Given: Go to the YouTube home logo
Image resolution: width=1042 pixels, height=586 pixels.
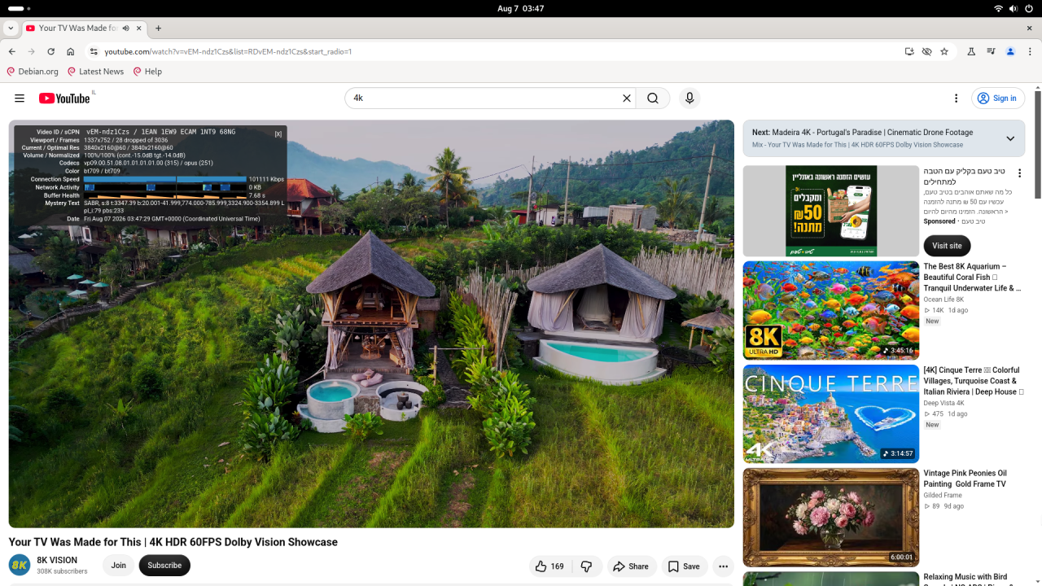Looking at the screenshot, I should pos(64,98).
